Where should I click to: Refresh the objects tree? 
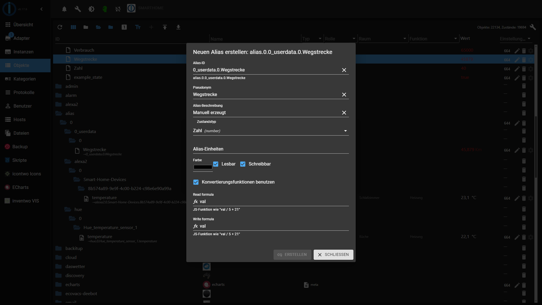60,27
